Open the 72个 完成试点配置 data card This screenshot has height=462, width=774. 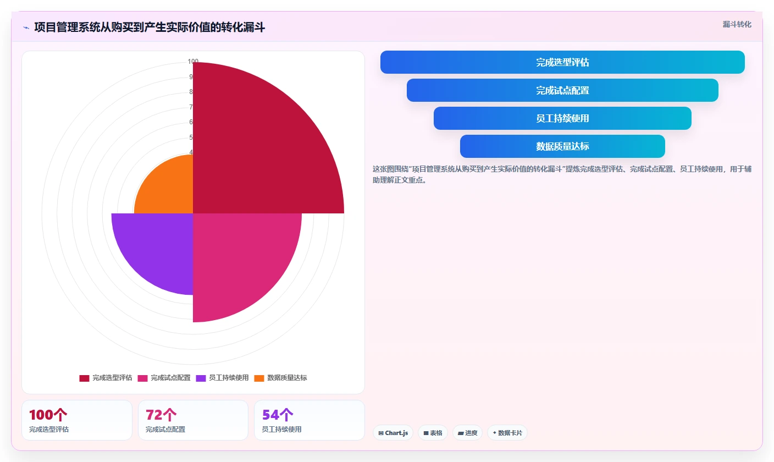click(x=193, y=420)
